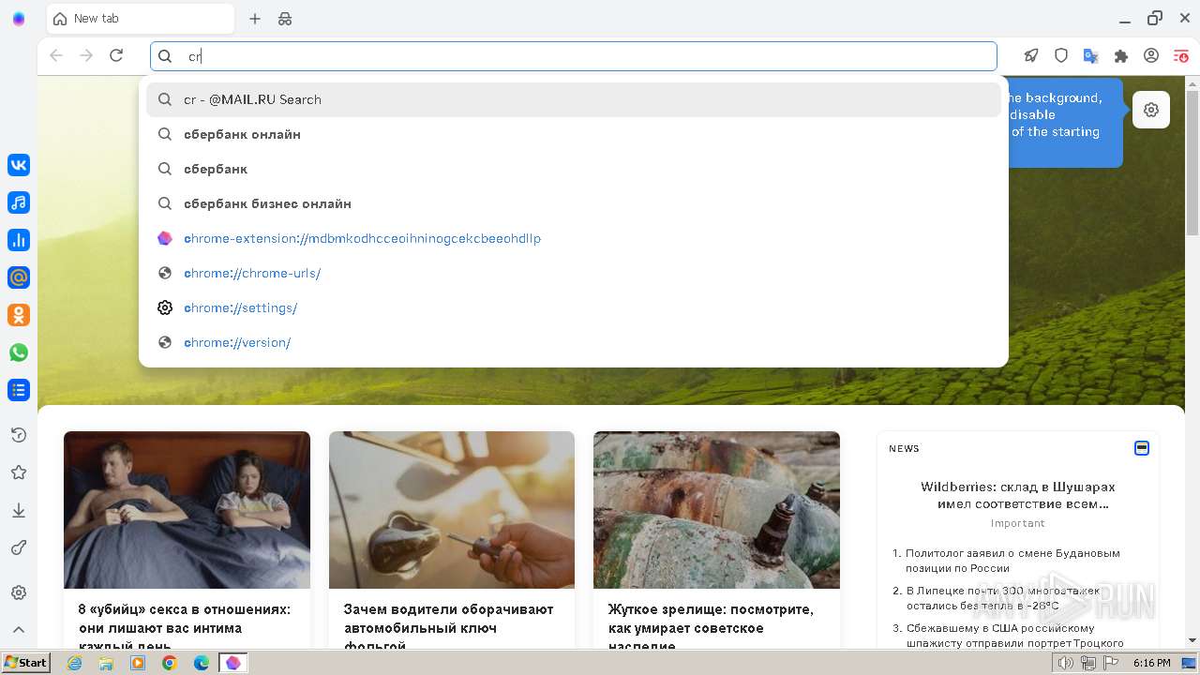Open the extensions puzzle menu
This screenshot has width=1200, height=675.
coord(1121,56)
